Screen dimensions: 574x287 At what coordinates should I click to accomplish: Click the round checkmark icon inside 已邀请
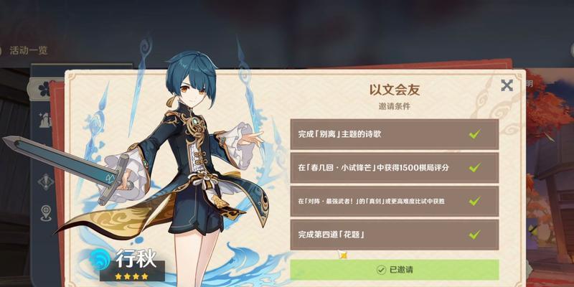click(381, 270)
